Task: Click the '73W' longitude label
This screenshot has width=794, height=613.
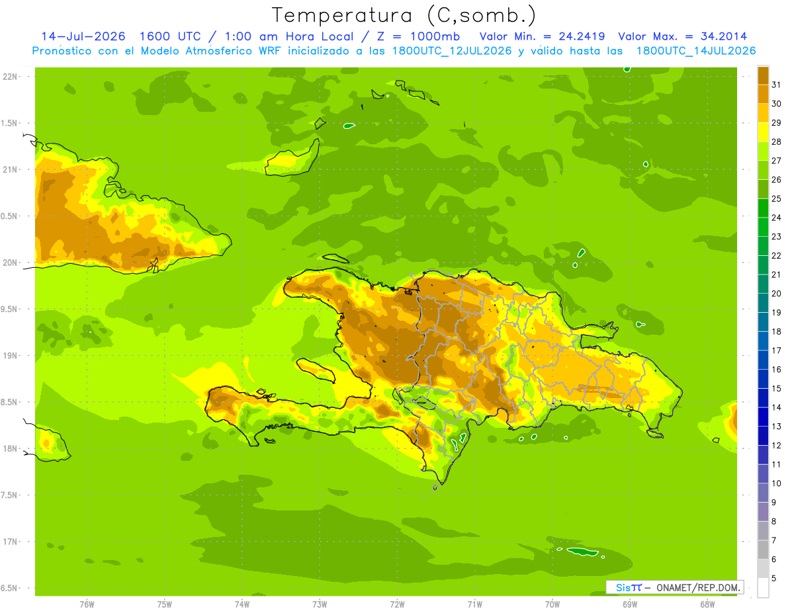Action: pyautogui.click(x=320, y=604)
